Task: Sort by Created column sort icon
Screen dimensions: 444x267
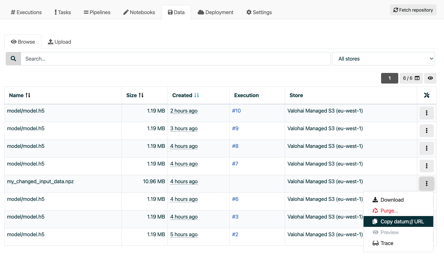Action: (197, 95)
